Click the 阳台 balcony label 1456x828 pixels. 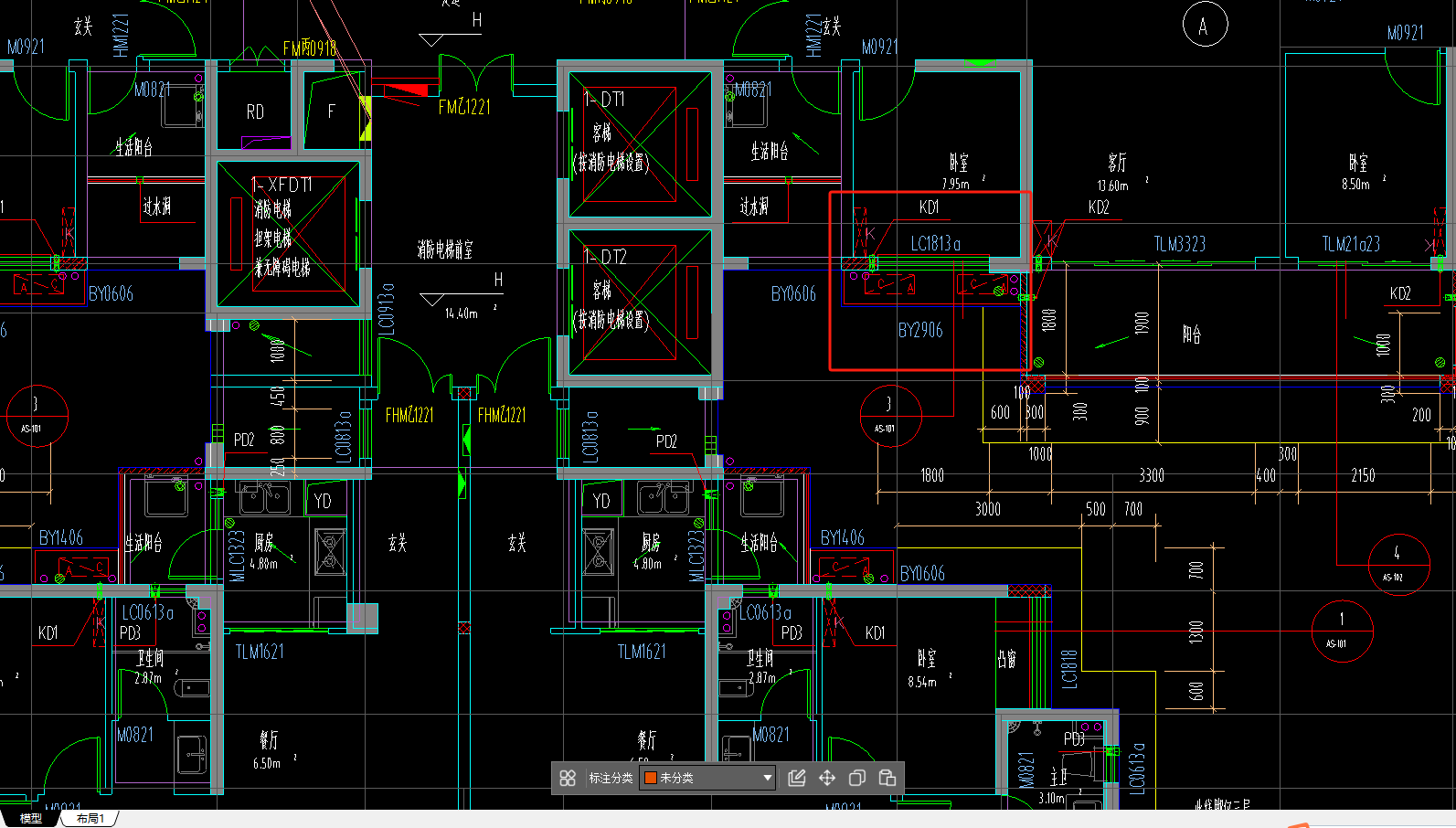click(1192, 334)
